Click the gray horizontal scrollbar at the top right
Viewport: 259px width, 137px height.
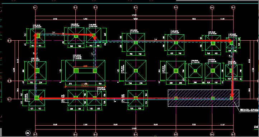217,0
